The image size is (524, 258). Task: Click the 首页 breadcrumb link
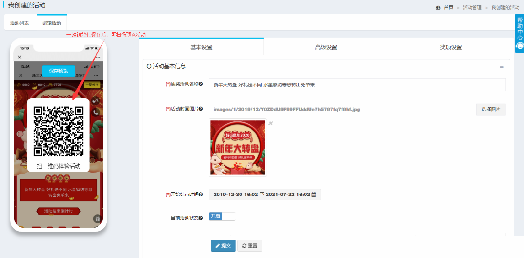448,8
